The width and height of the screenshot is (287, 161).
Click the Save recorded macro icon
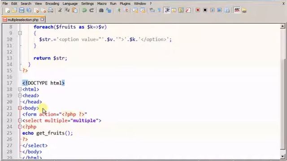227,10
